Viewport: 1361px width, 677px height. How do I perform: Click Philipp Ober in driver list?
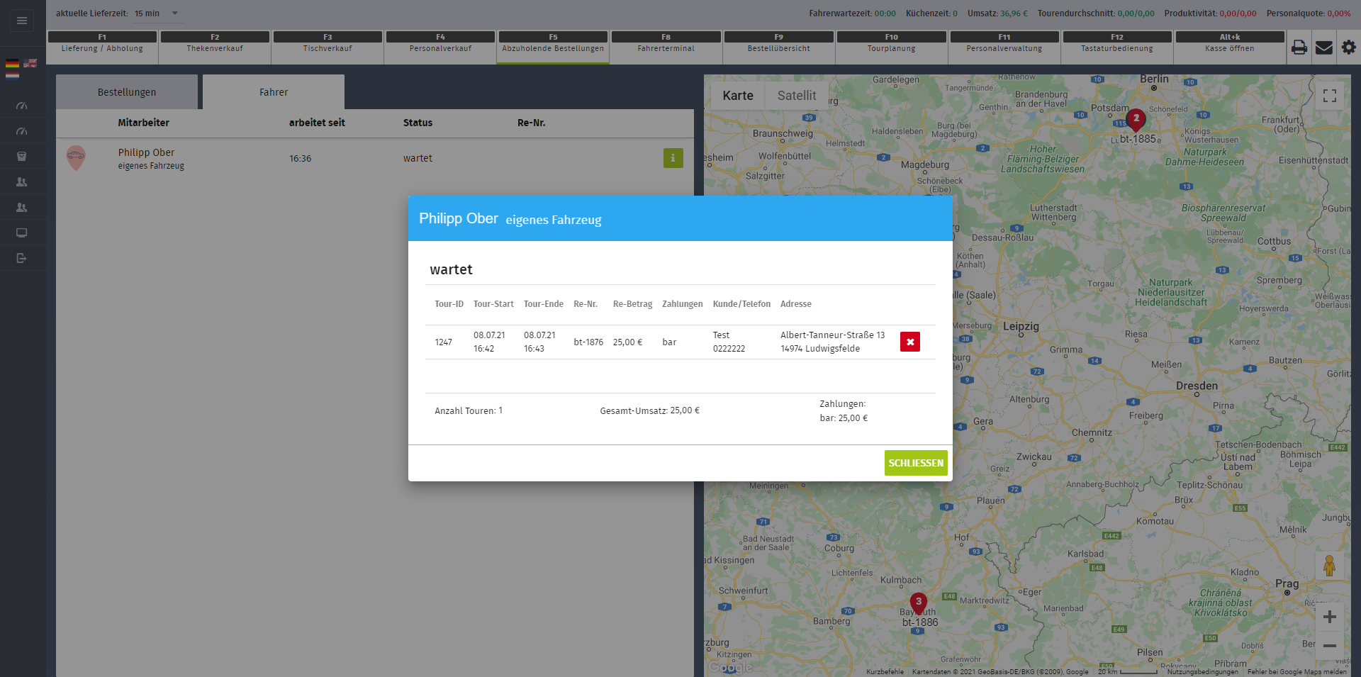(146, 152)
